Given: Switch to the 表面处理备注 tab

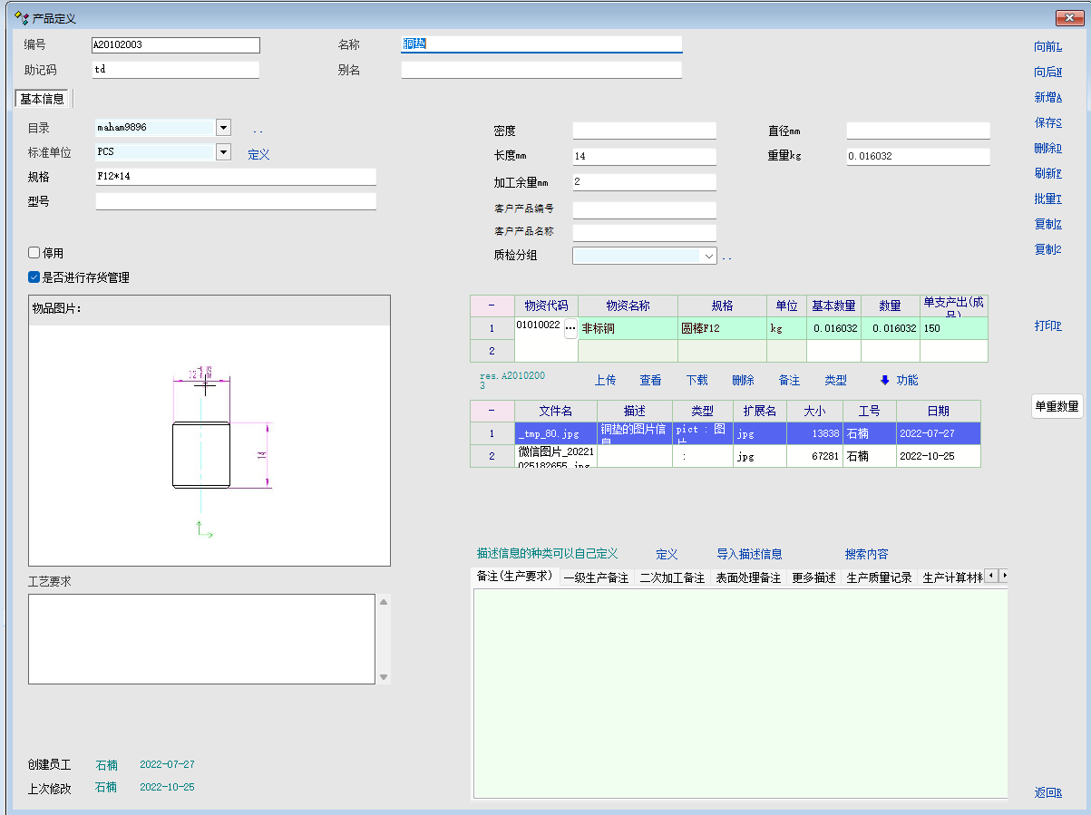Looking at the screenshot, I should point(747,577).
